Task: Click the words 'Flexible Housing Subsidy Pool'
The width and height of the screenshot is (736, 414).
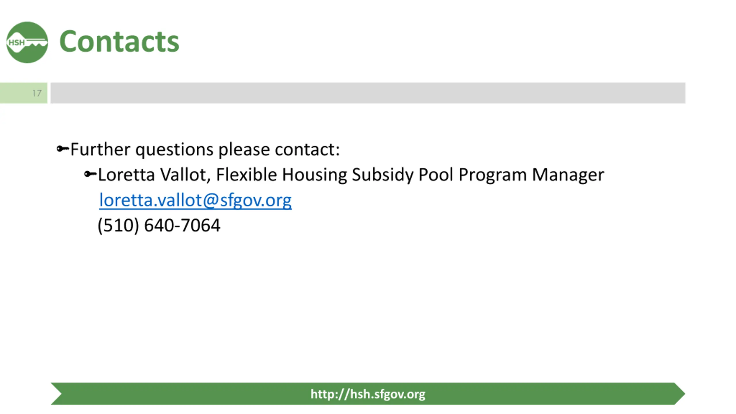Action: [x=335, y=175]
